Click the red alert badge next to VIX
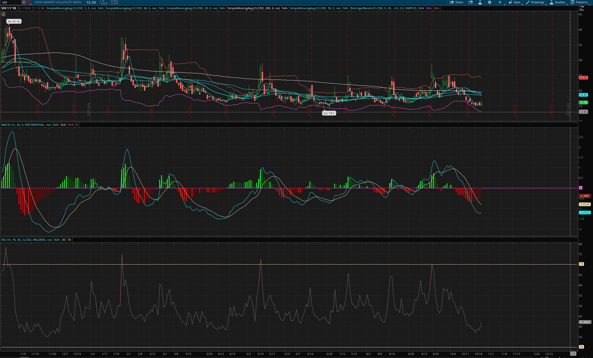The width and height of the screenshot is (593, 358). pos(29,2)
